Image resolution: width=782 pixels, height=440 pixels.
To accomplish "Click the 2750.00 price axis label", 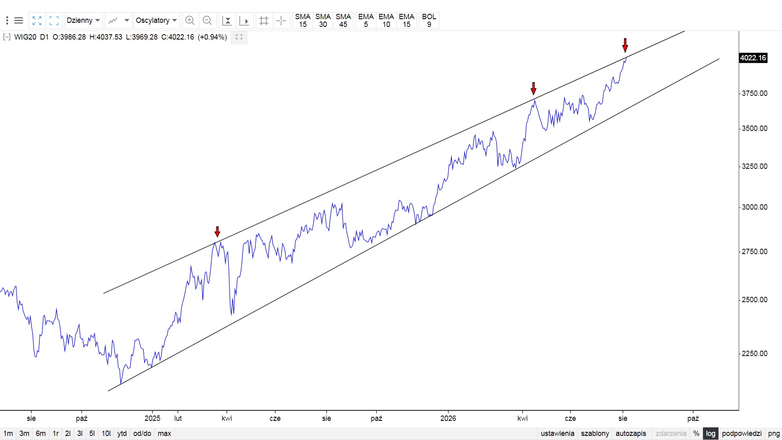I will coord(755,251).
